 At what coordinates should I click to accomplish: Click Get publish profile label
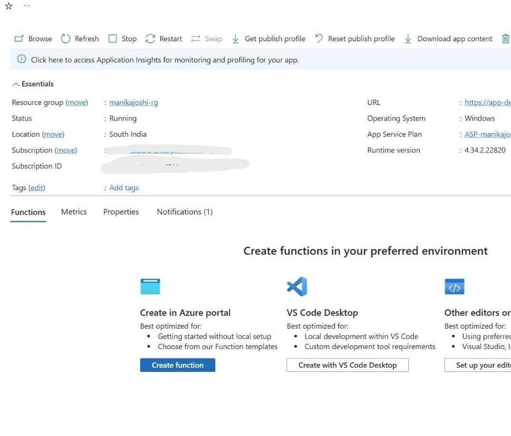click(x=275, y=39)
